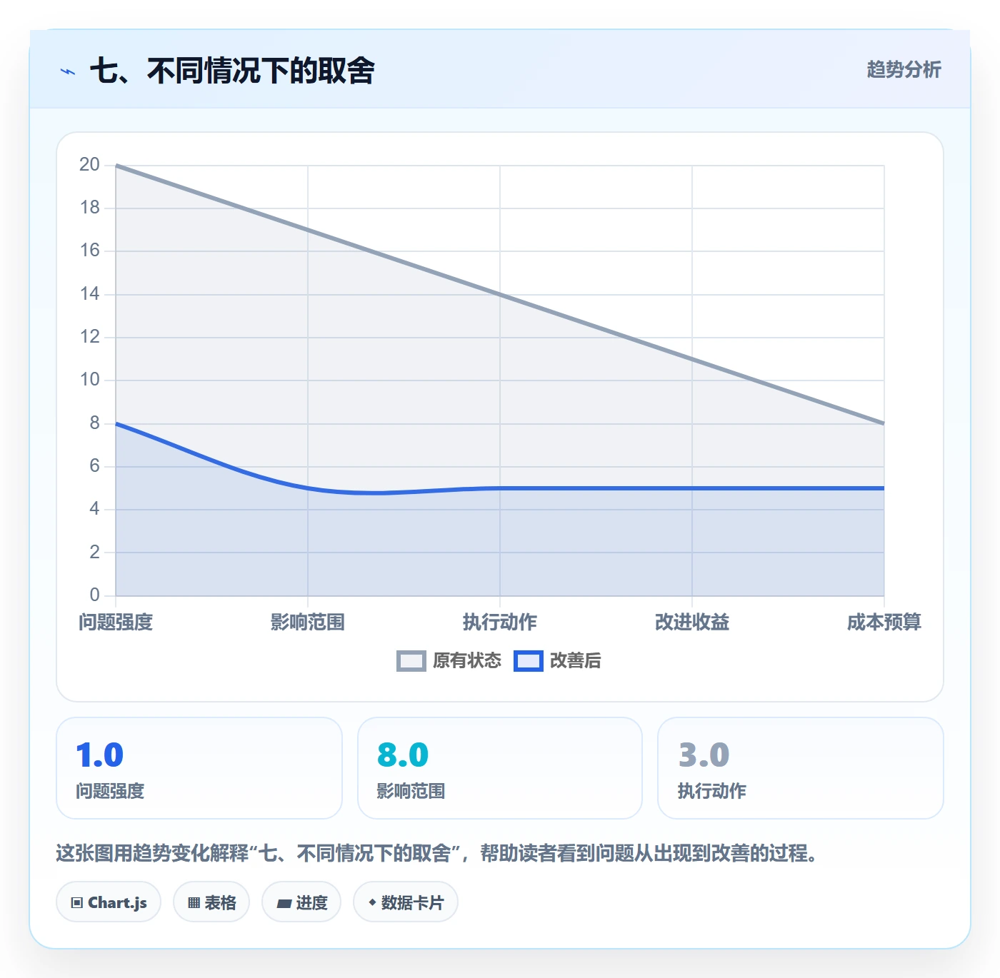Screen dimensions: 1000x978
Task: Click the bar icon in 进度 chip
Action: tap(284, 904)
